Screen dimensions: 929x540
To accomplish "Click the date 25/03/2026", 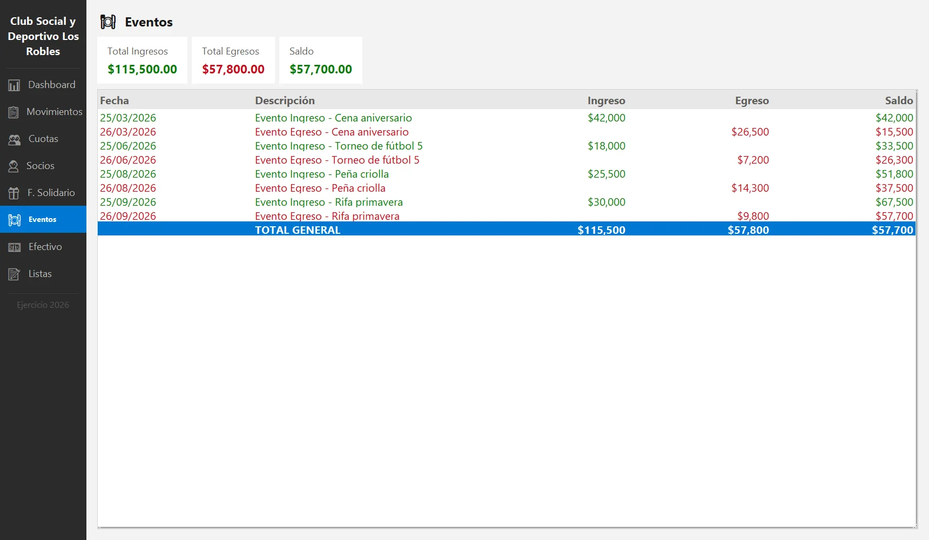I will coord(128,118).
